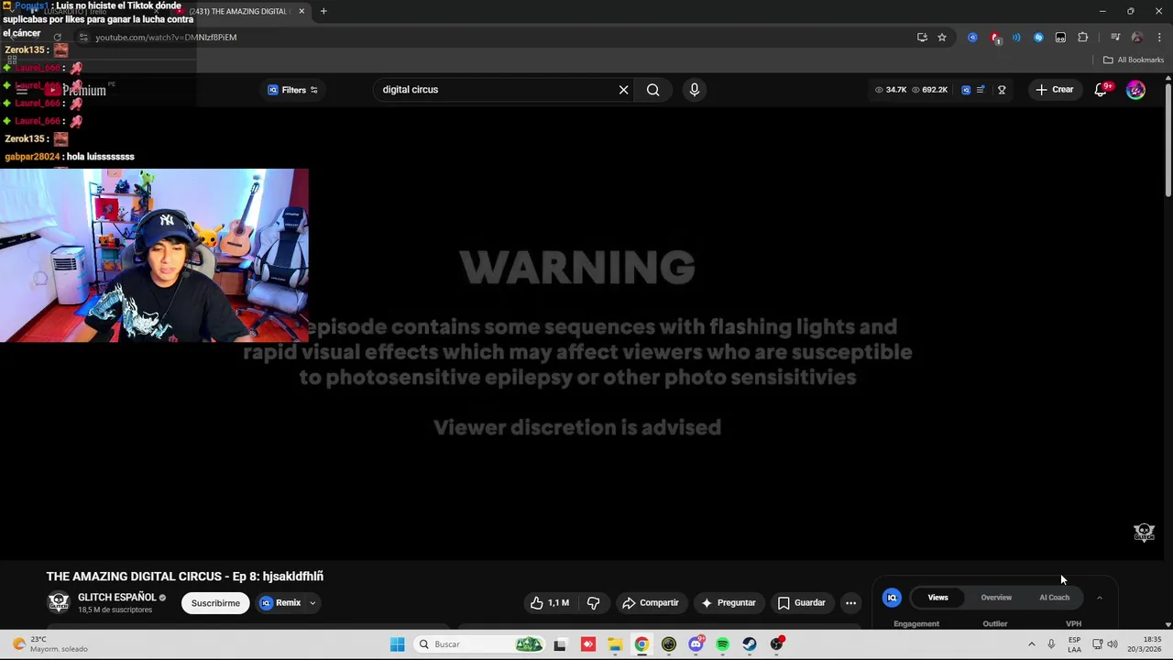Select the Overview tab in vidIQ panel
This screenshot has height=660, width=1173.
coord(996,598)
